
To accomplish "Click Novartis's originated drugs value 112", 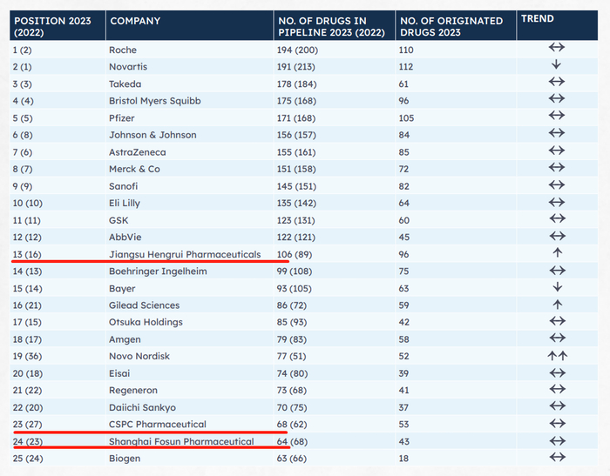I will pyautogui.click(x=407, y=67).
